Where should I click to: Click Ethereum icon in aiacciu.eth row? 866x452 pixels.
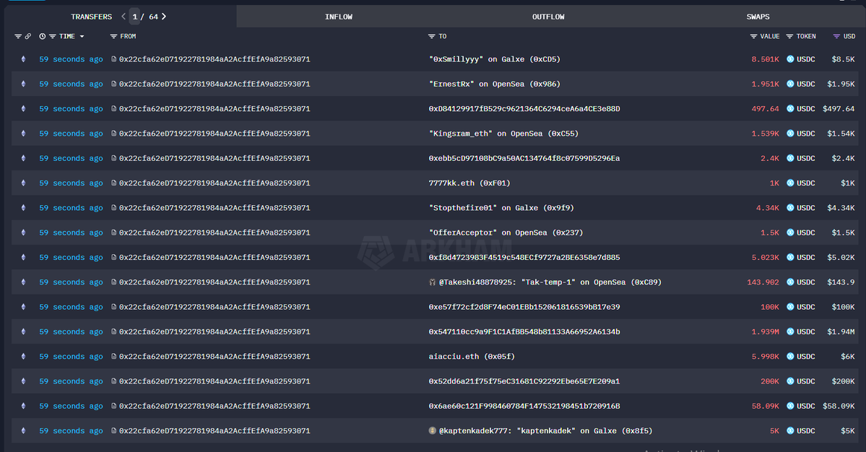(23, 357)
